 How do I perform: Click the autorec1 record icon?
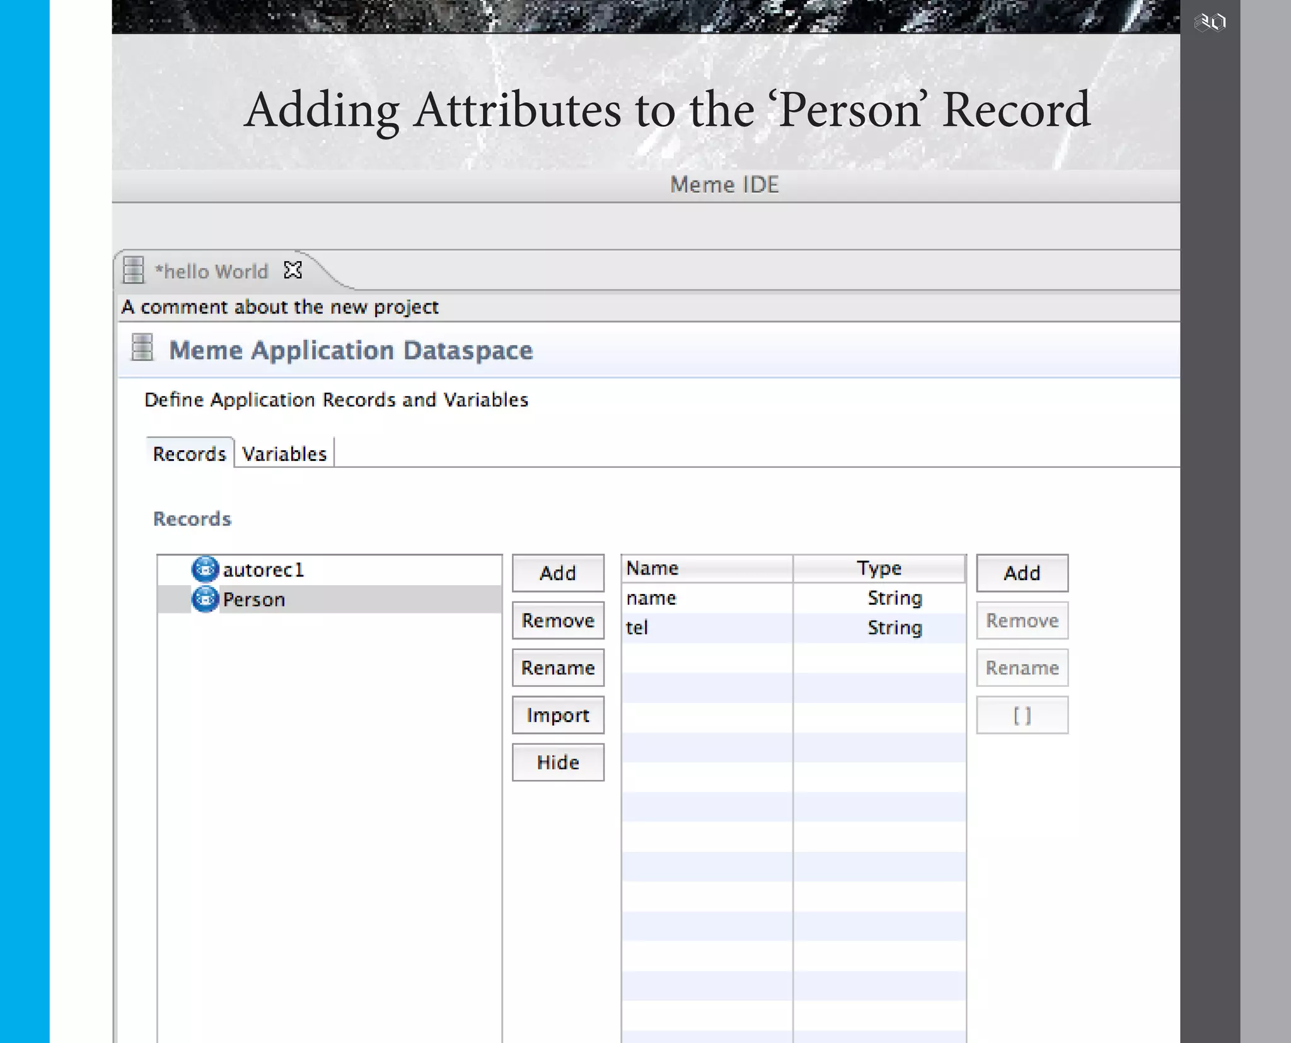pyautogui.click(x=205, y=569)
